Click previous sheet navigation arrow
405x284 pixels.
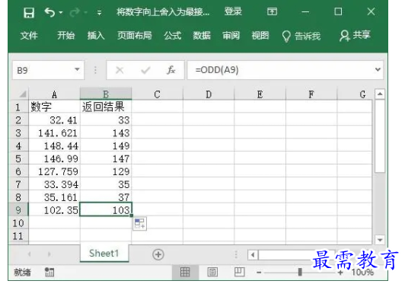click(x=29, y=254)
